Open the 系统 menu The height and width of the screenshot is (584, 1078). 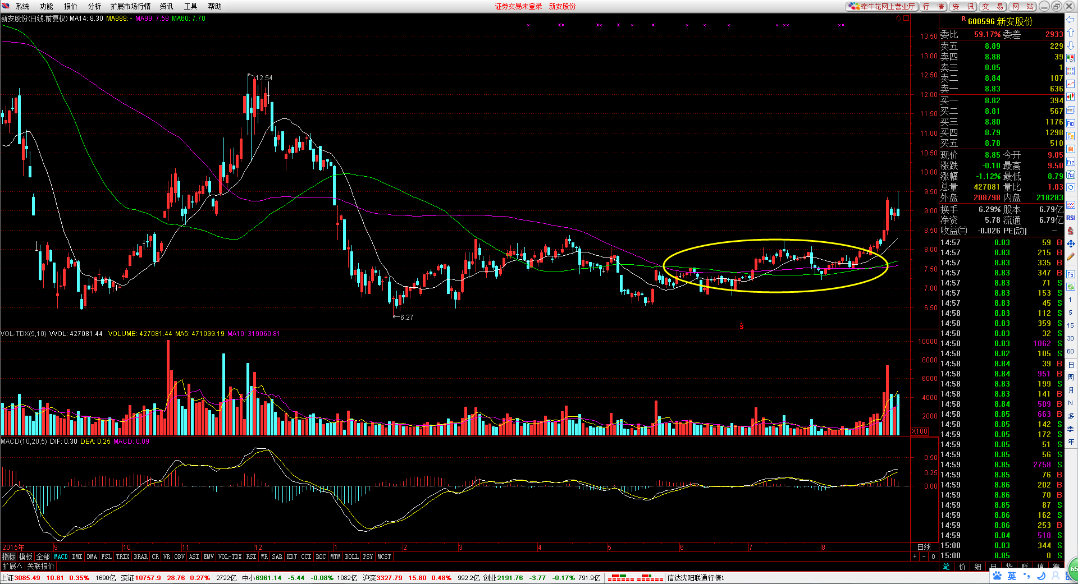pos(22,6)
